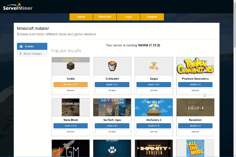Click the paw print modpack thumbnail

[x=112, y=148]
